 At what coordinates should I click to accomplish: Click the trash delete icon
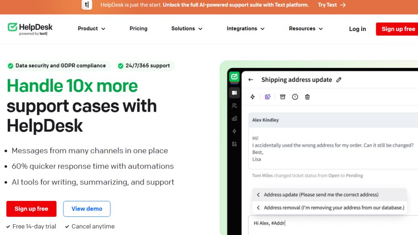(x=307, y=97)
